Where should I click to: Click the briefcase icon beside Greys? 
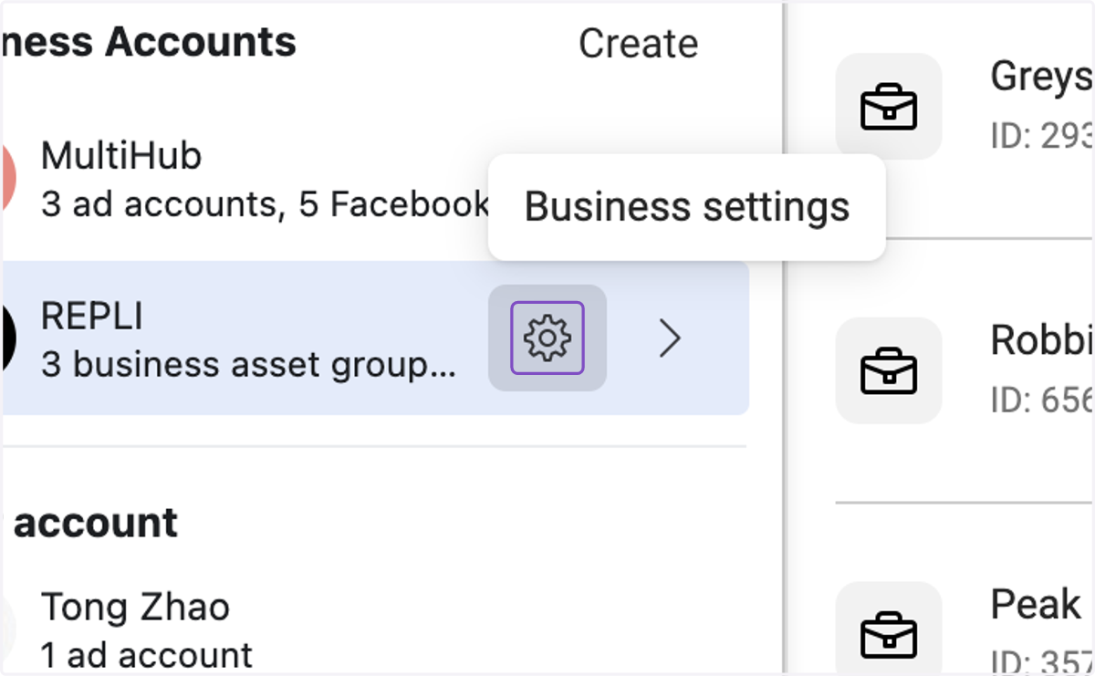coord(889,106)
